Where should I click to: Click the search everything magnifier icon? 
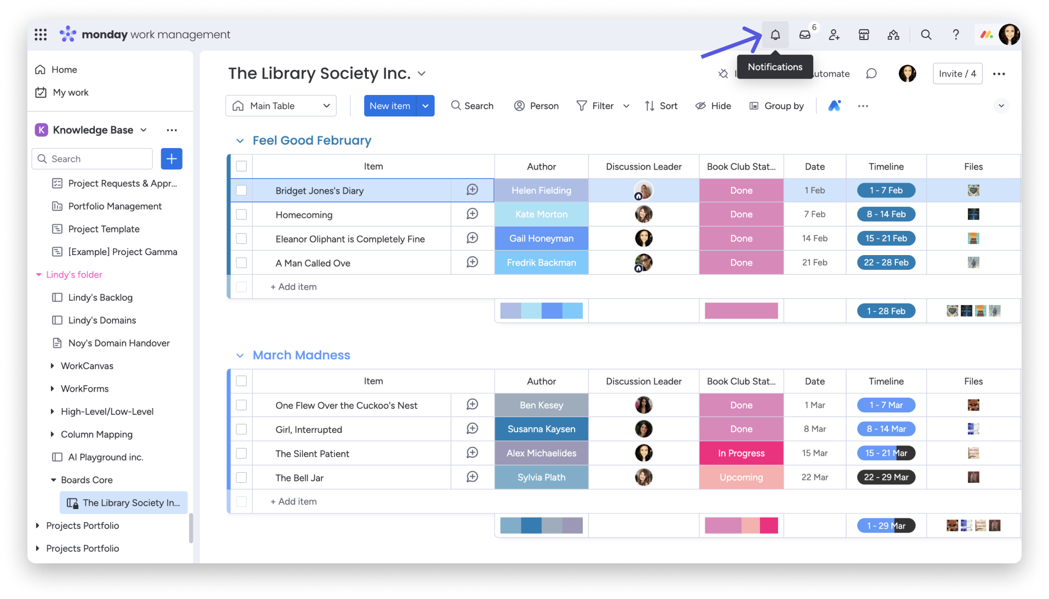coord(926,35)
